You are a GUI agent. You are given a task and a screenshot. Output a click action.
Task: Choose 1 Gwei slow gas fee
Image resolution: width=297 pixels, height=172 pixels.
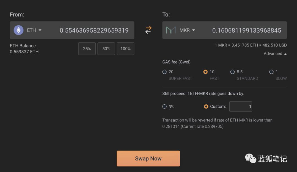coord(271,72)
